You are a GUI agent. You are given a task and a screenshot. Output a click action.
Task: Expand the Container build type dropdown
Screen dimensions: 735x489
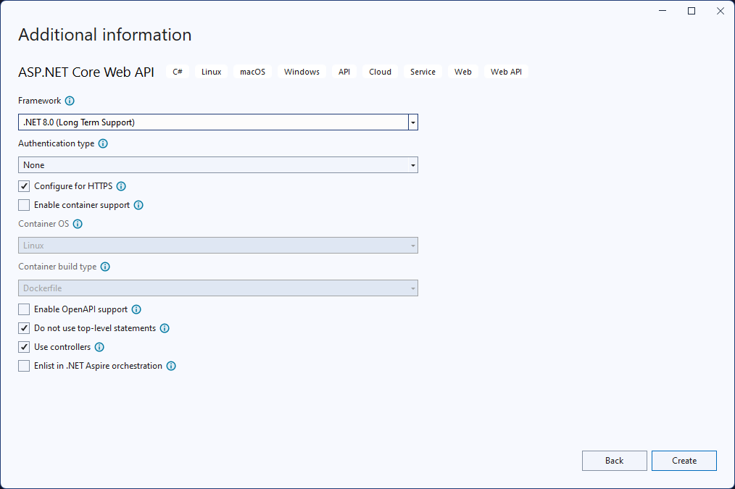(412, 288)
